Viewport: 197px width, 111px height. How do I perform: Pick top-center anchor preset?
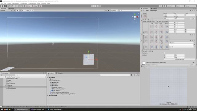pyautogui.click(x=156, y=32)
